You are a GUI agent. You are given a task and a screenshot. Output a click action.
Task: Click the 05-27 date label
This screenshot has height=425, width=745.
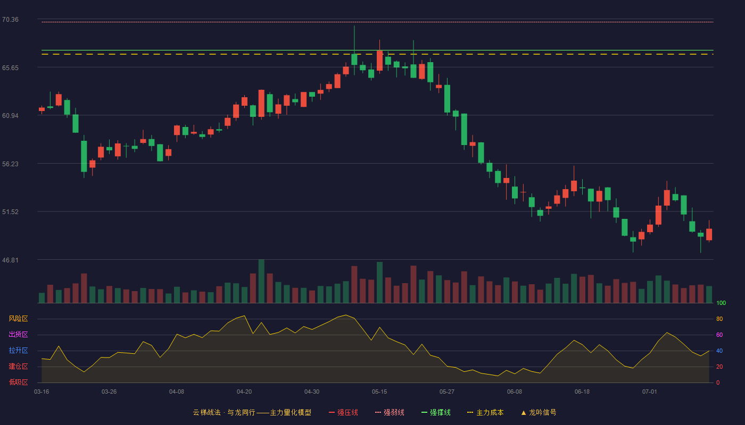pyautogui.click(x=447, y=392)
